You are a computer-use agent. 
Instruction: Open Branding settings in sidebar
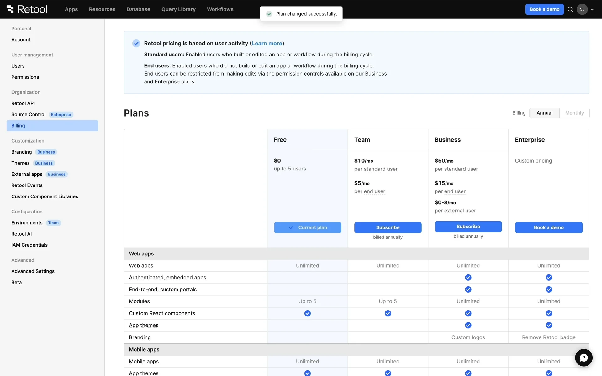[21, 152]
